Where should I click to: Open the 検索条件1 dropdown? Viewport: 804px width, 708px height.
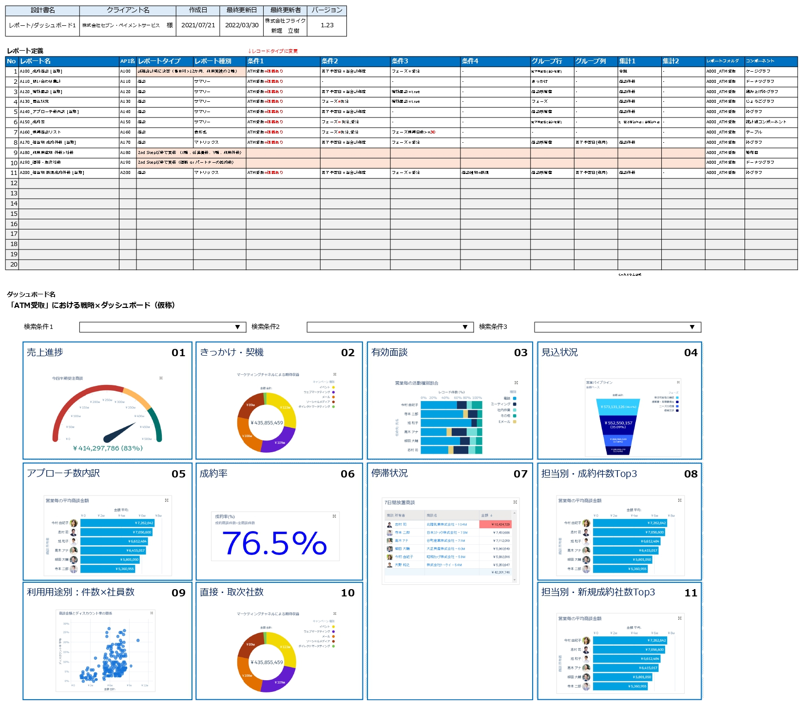(163, 327)
